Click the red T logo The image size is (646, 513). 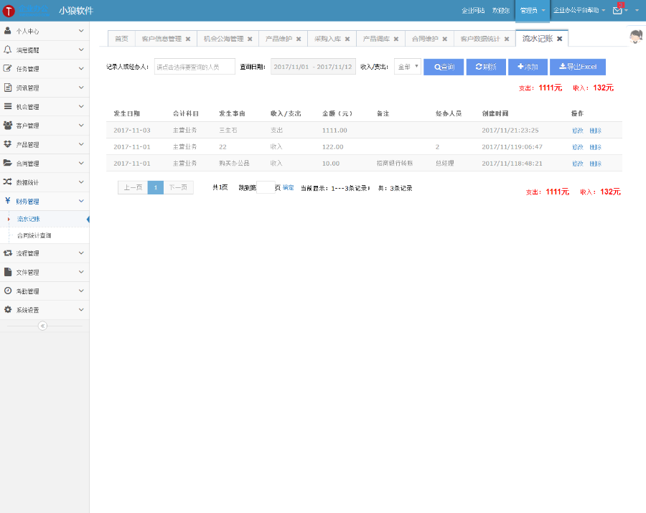[x=9, y=11]
